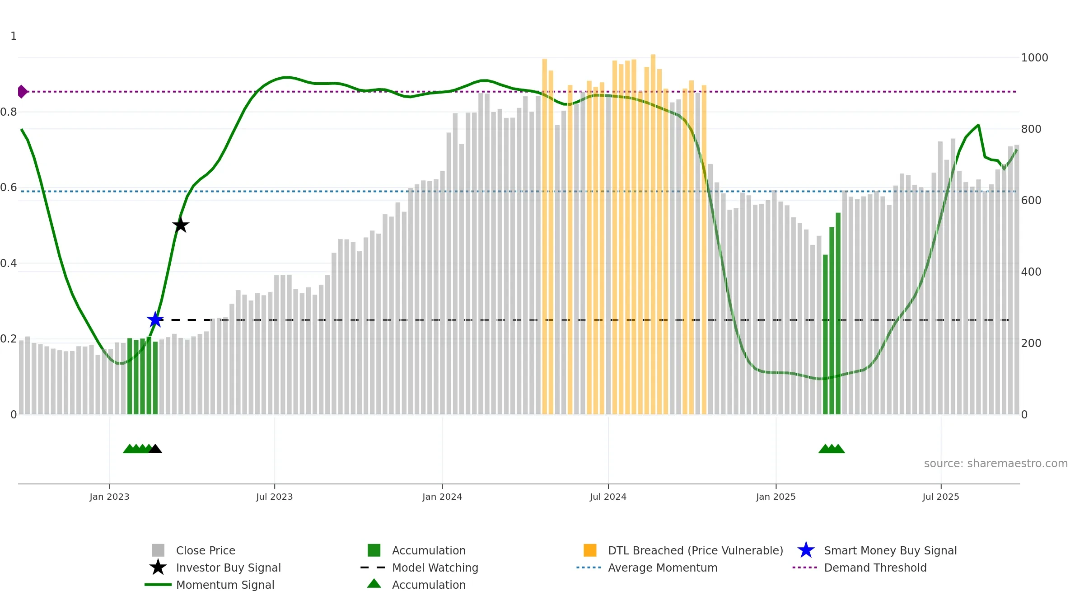Toggle the Momentum Signal legend entry
1084x610 pixels.
(x=225, y=585)
